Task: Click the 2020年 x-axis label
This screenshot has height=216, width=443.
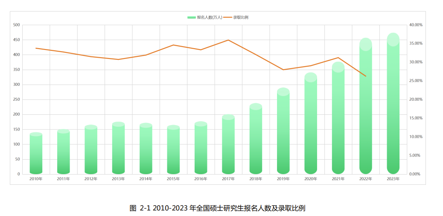Action: tap(311, 179)
